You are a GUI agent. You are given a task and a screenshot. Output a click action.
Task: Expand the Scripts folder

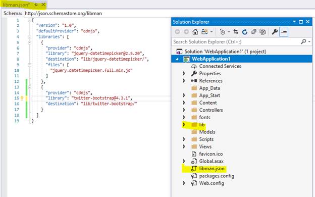pos(184,139)
